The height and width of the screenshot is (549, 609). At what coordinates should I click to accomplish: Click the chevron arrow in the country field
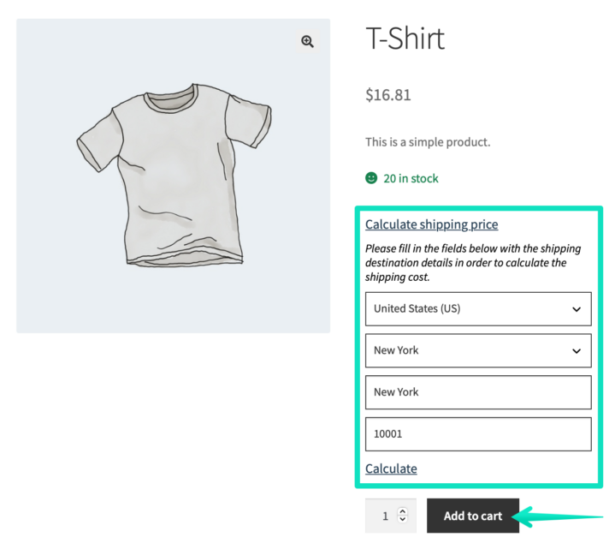click(576, 309)
